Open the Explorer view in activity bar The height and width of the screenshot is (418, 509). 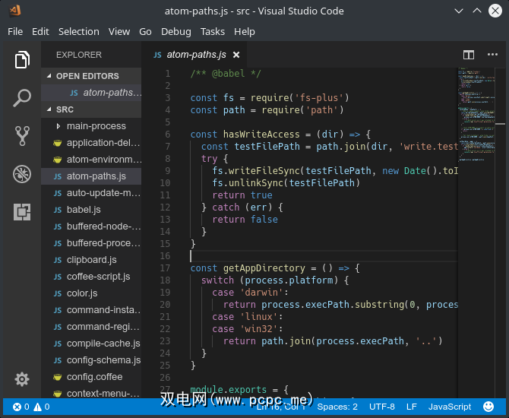coord(22,60)
